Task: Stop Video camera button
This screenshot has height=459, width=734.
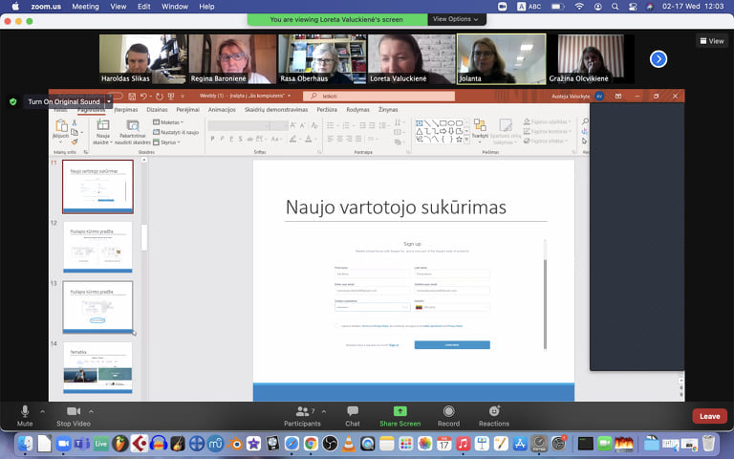Action: pos(74,415)
